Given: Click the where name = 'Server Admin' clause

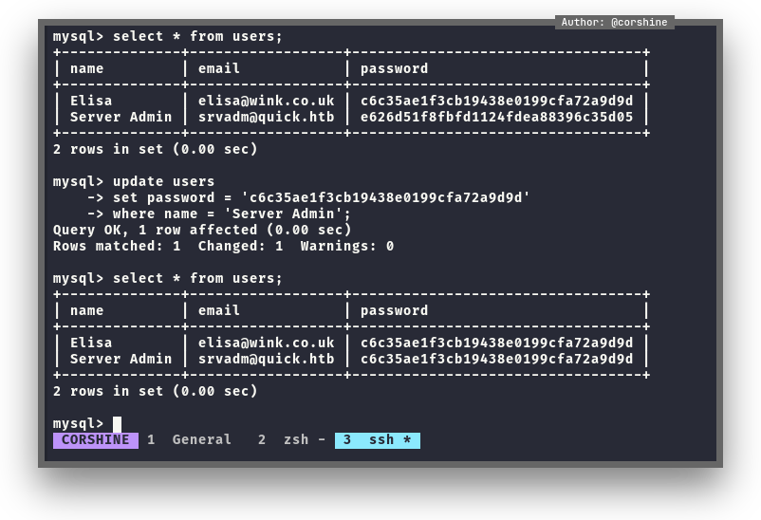Looking at the screenshot, I should 232,214.
